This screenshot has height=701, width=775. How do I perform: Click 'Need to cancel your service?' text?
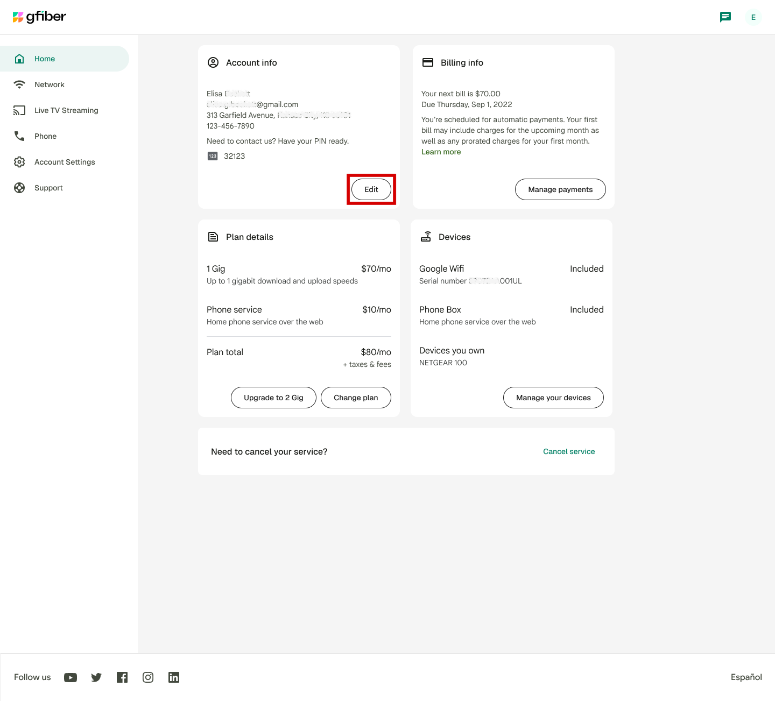pyautogui.click(x=269, y=451)
